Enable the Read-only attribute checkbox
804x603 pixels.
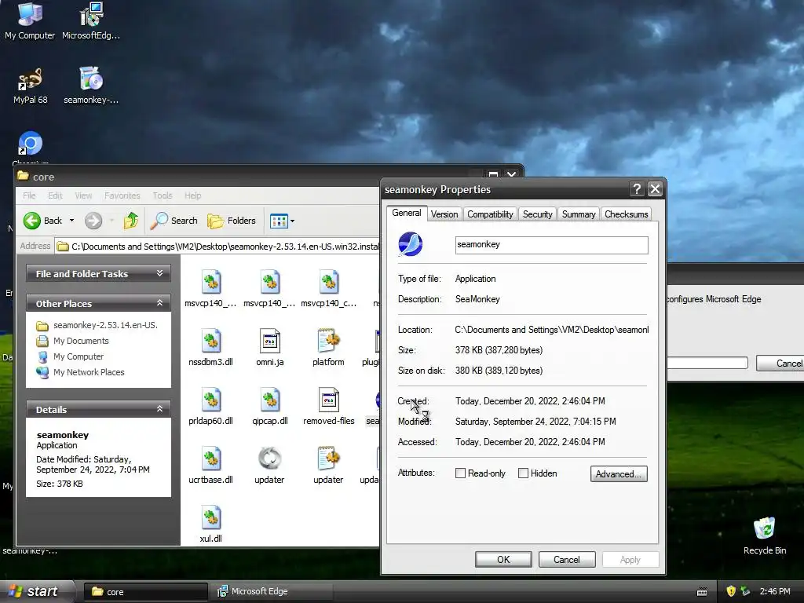[x=460, y=473]
